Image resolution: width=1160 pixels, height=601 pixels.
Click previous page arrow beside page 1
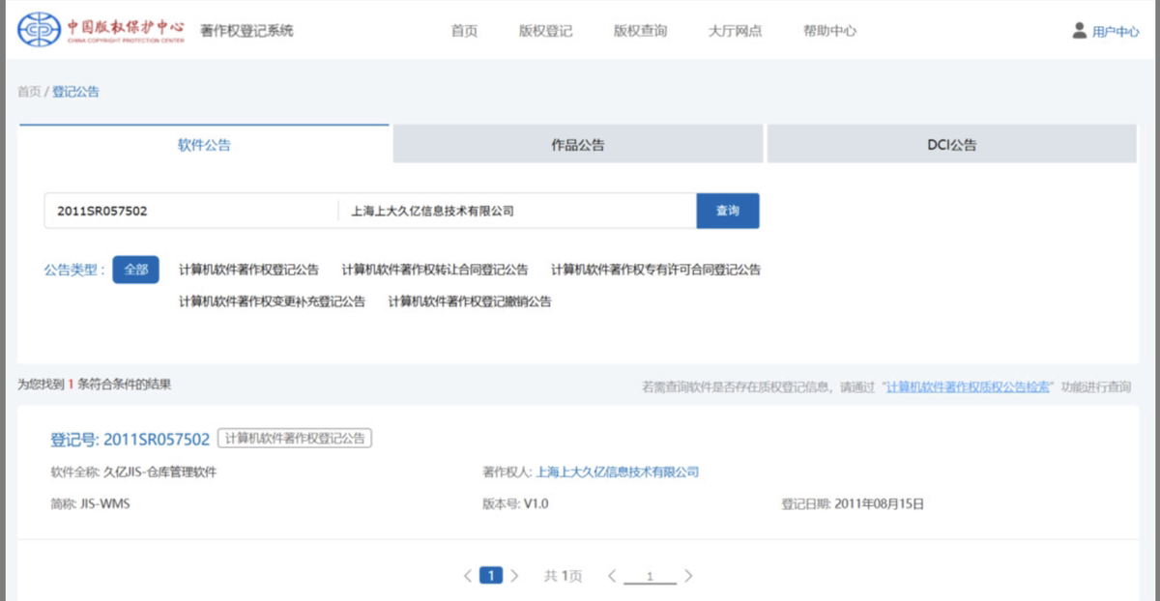(468, 576)
